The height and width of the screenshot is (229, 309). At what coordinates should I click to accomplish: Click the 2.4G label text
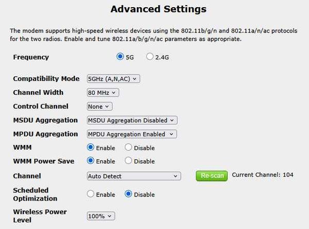tap(162, 57)
